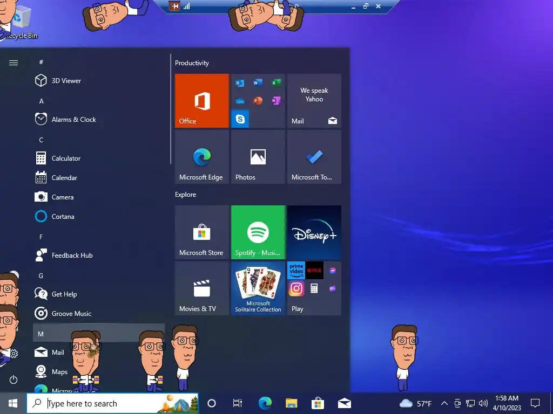Open Excel in the Office apps folder tile
Image resolution: width=553 pixels, height=414 pixels.
click(x=276, y=82)
